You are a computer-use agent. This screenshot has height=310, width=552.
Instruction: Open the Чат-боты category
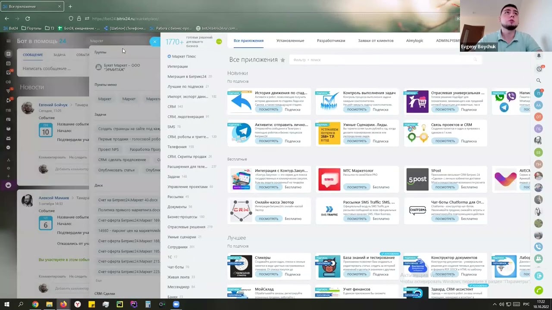coord(176,267)
